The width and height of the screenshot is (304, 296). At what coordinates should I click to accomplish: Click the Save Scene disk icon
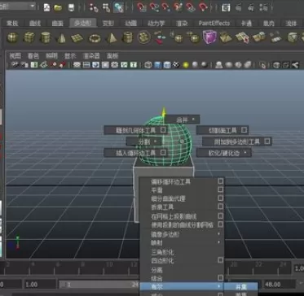(71, 7)
